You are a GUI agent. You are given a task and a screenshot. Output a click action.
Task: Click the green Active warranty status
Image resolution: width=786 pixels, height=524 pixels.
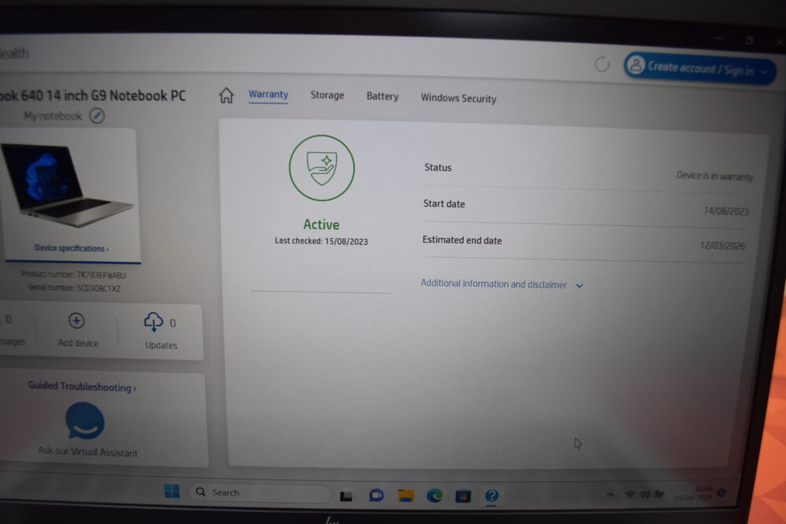click(321, 225)
